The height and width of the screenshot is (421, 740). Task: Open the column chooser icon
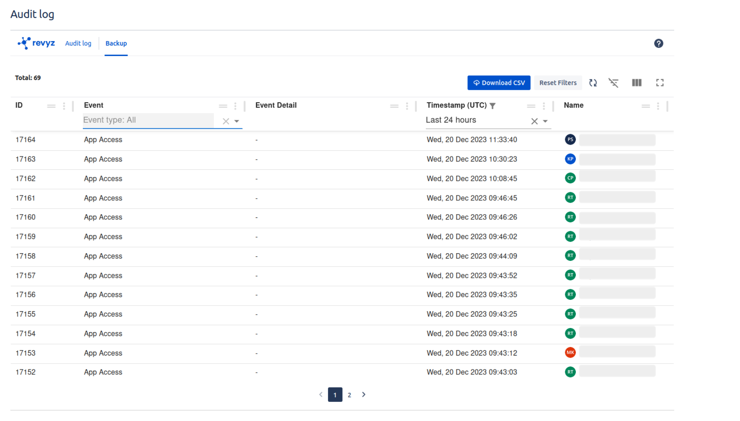[636, 83]
